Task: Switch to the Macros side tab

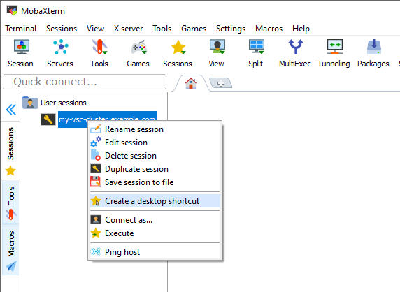Action: (10, 249)
